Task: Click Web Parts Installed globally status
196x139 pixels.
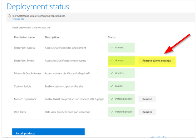Action: click(x=121, y=112)
